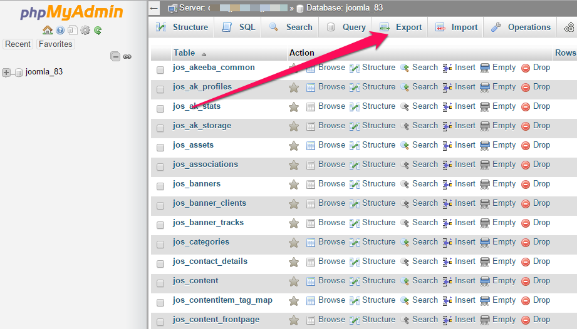Screen dimensions: 577x329
Task: Click the red Drop icon for jos_ak_stats
Action: [x=526, y=107]
